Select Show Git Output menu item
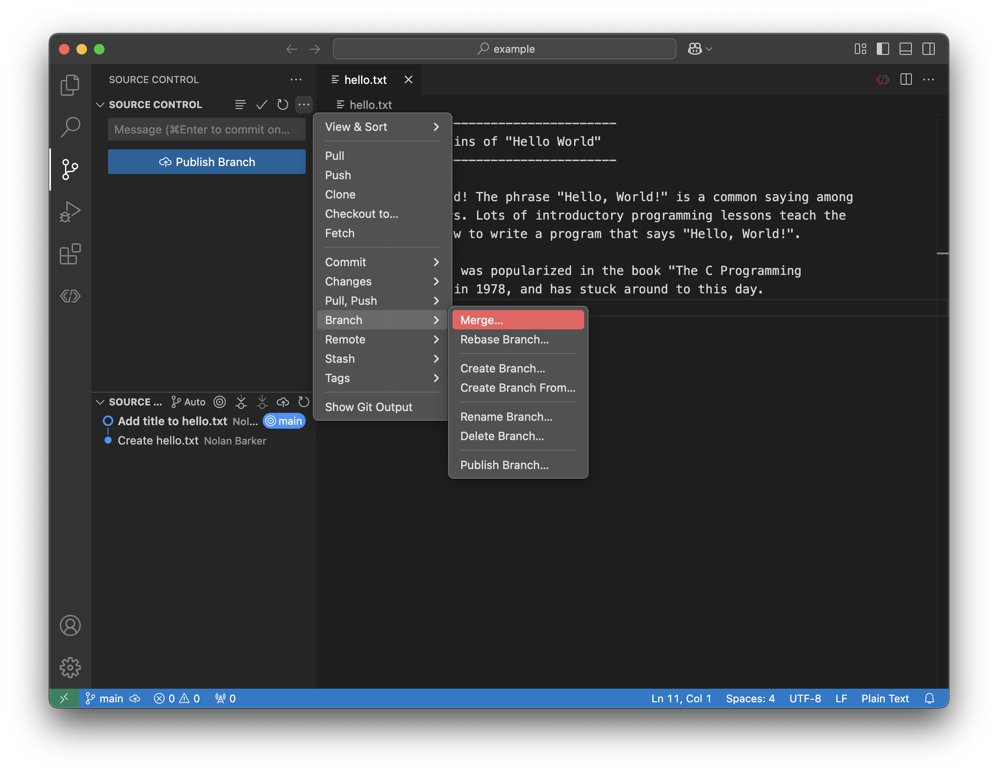Image resolution: width=998 pixels, height=773 pixels. coord(382,407)
